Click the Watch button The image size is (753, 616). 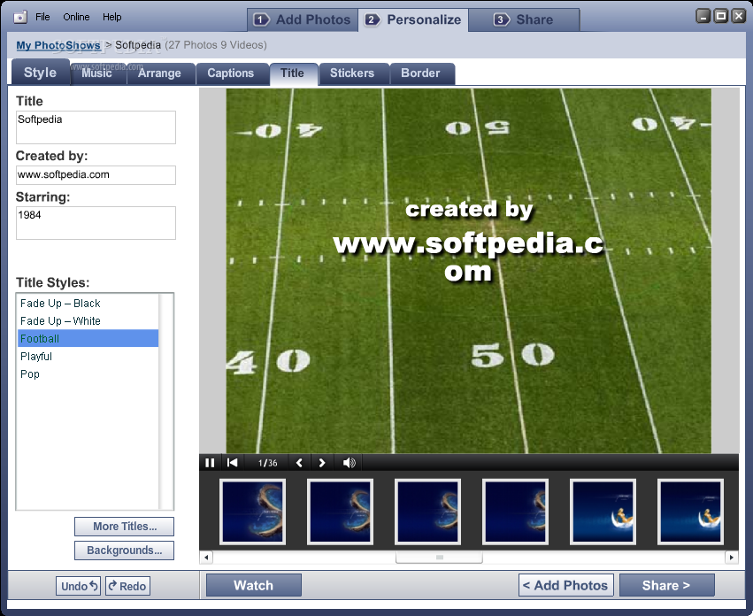[254, 585]
